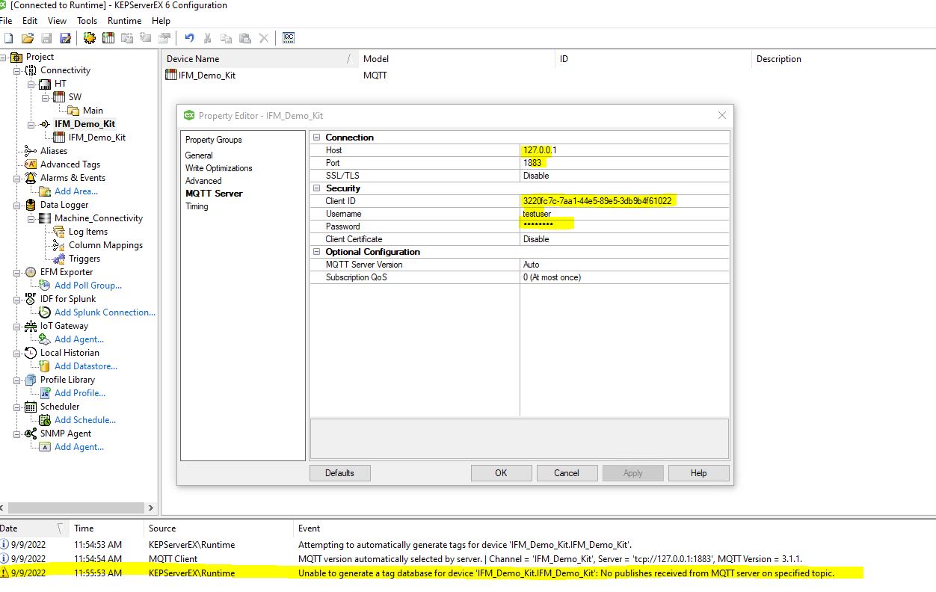Click the New Channel gear toolbar icon

tap(90, 38)
